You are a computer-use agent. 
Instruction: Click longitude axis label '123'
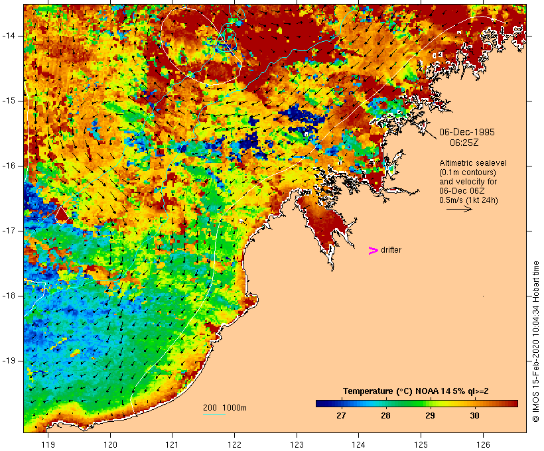pos(297,444)
